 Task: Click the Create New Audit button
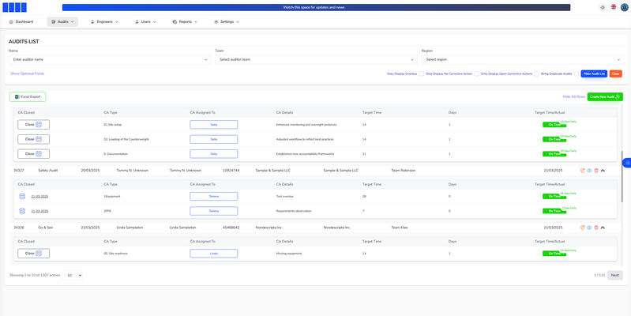[x=605, y=96]
